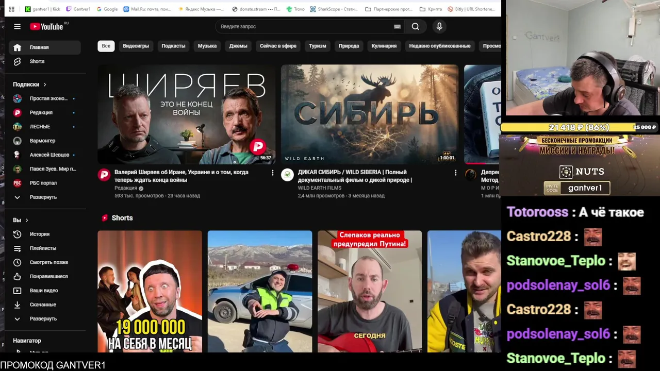Open browser apps grid icon in bookmarks bar
The image size is (660, 371).
(11, 9)
